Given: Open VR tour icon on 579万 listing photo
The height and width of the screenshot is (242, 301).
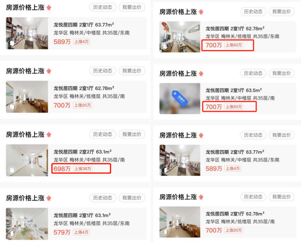Looking at the screenshot, I should (12, 233).
